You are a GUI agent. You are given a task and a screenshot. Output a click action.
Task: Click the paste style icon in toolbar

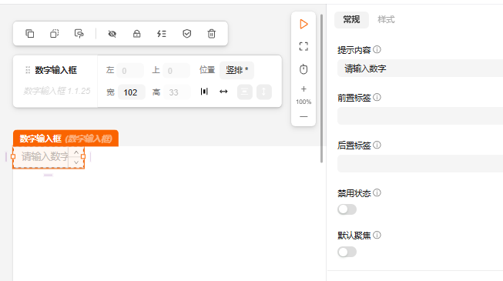click(x=79, y=34)
